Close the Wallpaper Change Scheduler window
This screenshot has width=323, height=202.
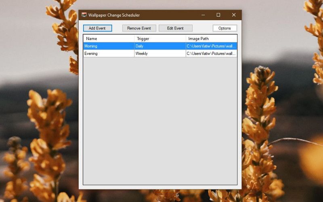[233, 15]
